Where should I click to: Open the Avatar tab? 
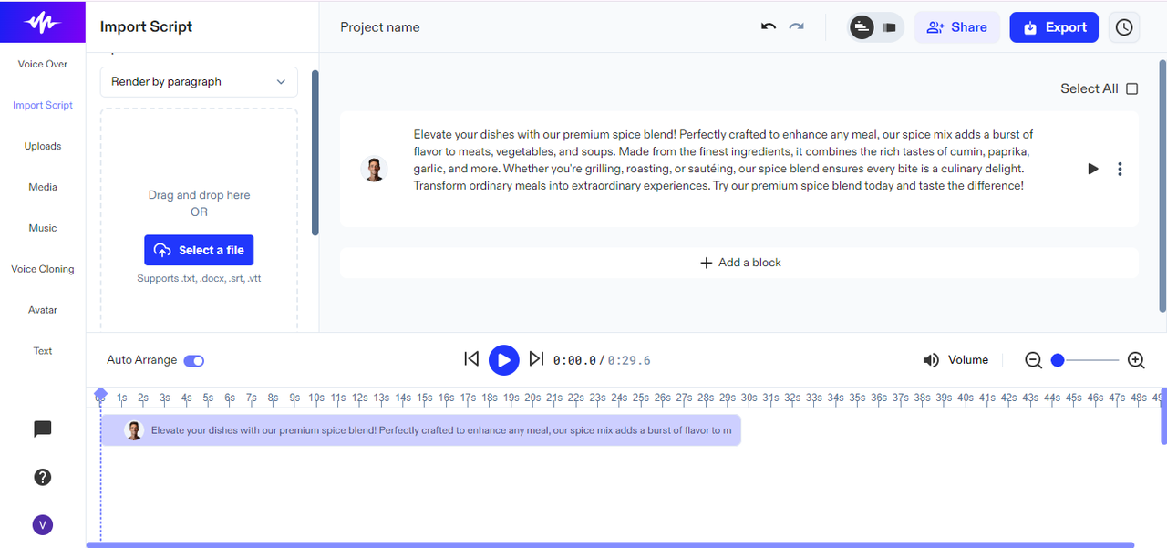[x=43, y=310]
